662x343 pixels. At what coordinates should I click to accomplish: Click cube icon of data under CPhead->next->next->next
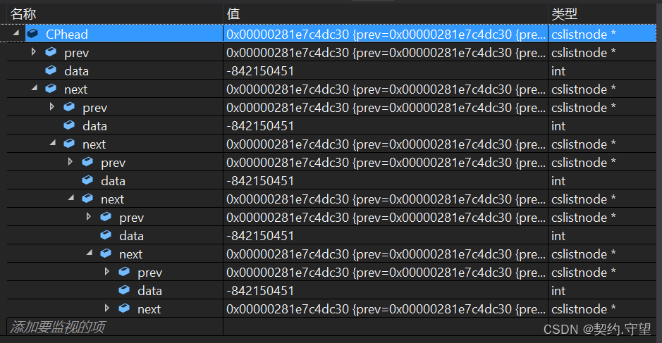(x=106, y=235)
